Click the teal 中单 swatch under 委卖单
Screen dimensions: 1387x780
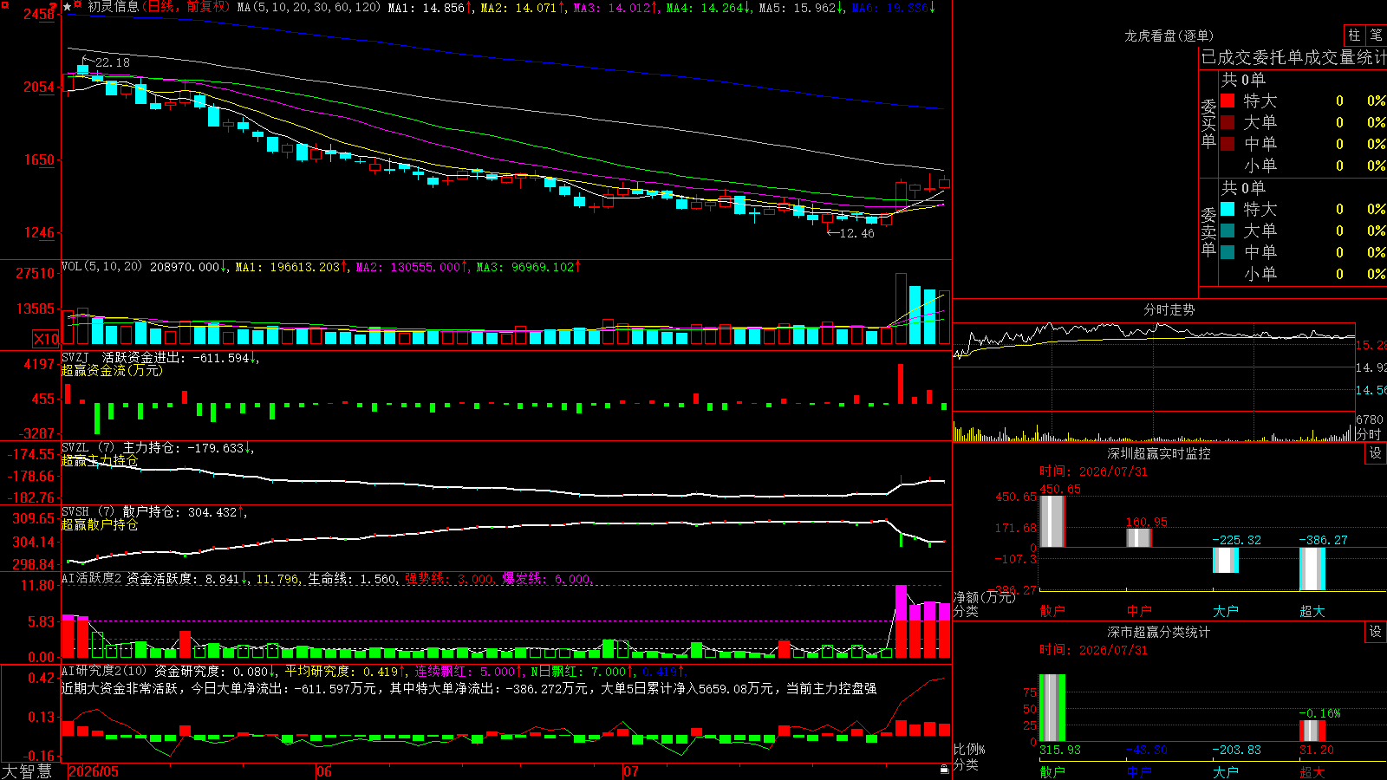[x=1227, y=252]
